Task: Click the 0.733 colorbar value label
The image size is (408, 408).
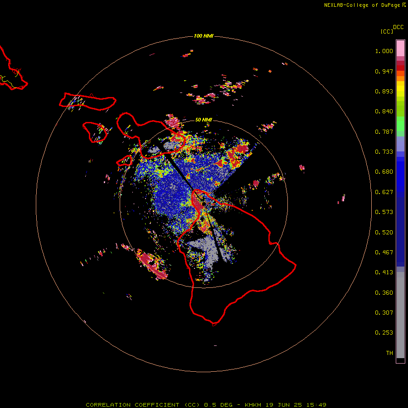Action: (384, 152)
